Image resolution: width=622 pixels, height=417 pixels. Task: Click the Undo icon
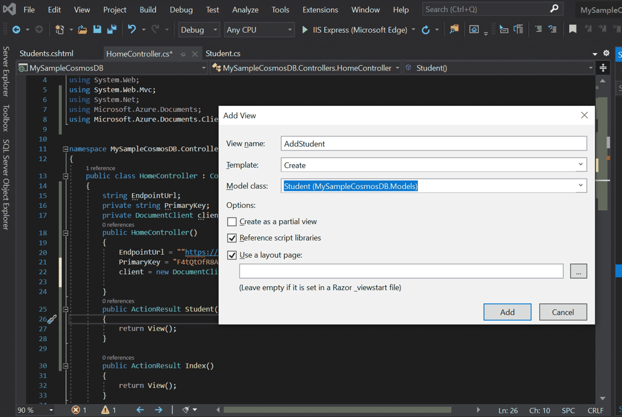point(131,29)
